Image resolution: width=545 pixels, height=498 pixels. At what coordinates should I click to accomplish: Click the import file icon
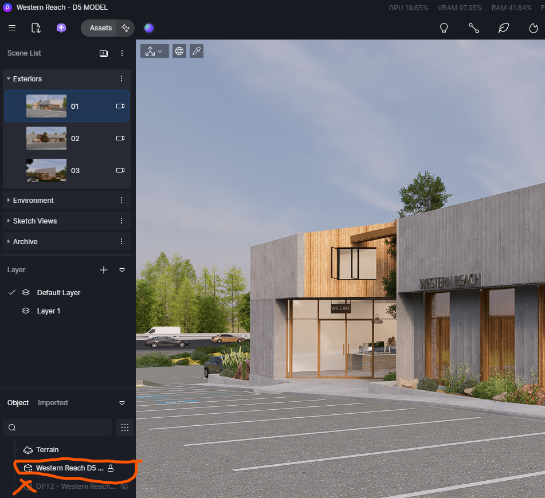tap(36, 28)
